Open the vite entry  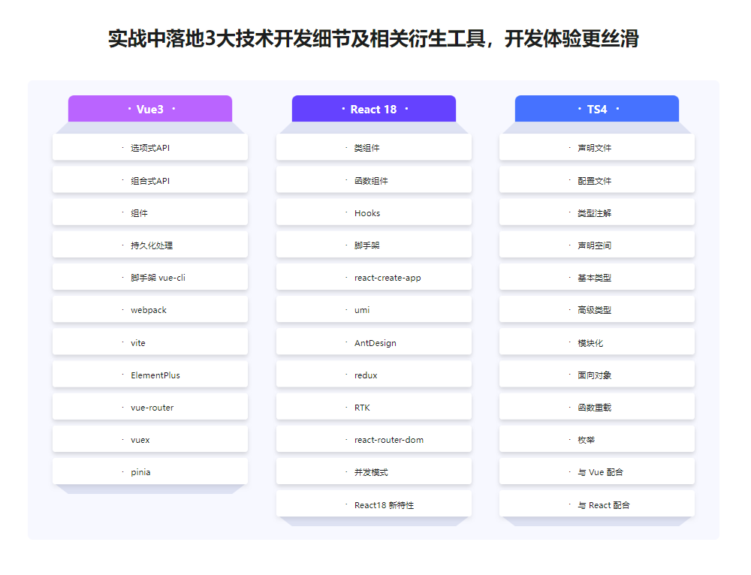(x=149, y=342)
